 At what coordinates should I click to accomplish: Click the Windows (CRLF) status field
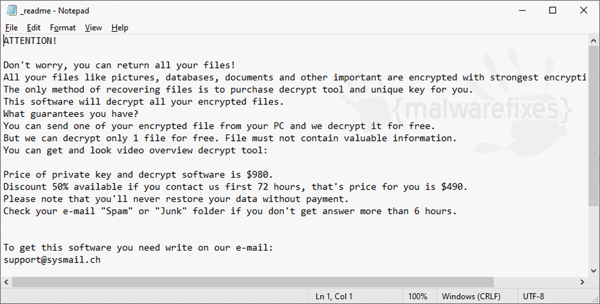click(x=471, y=296)
